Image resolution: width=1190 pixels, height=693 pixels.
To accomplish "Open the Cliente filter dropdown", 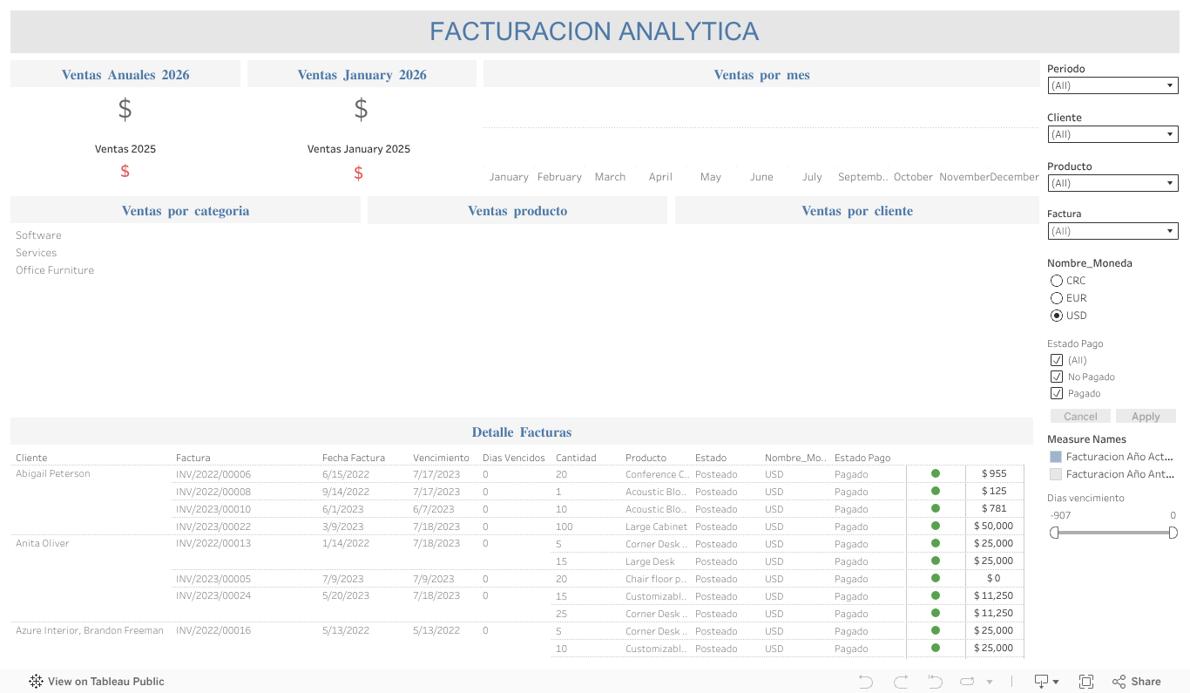I will (1112, 134).
